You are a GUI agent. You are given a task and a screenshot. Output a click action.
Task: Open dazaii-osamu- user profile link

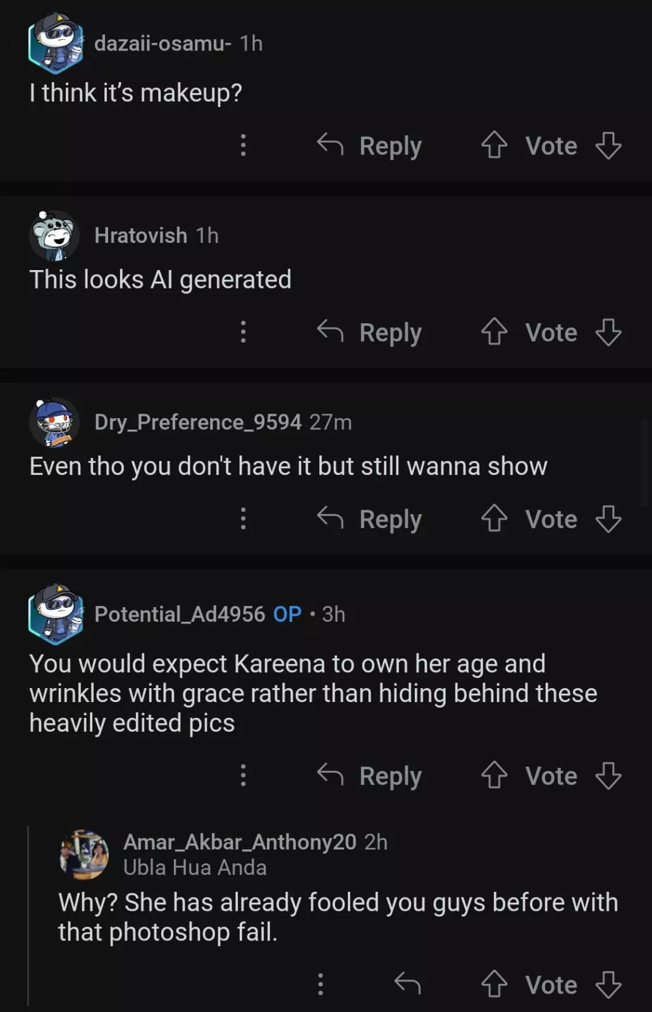point(163,43)
